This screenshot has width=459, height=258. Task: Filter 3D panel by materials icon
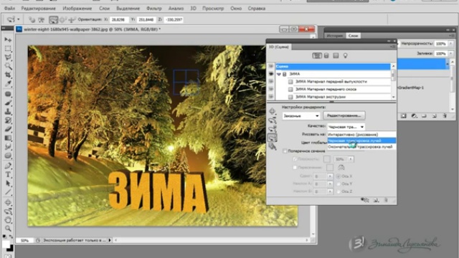(336, 56)
